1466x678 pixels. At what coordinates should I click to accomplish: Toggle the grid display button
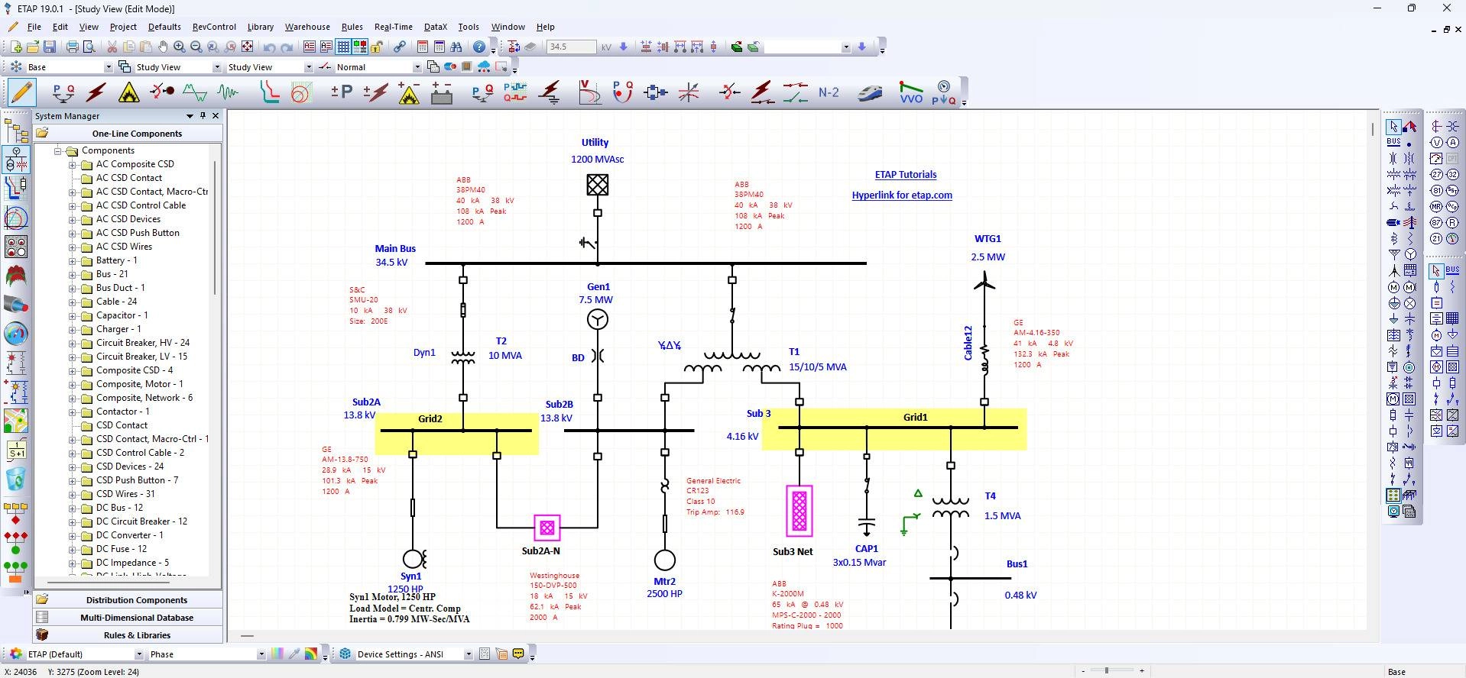click(x=343, y=47)
